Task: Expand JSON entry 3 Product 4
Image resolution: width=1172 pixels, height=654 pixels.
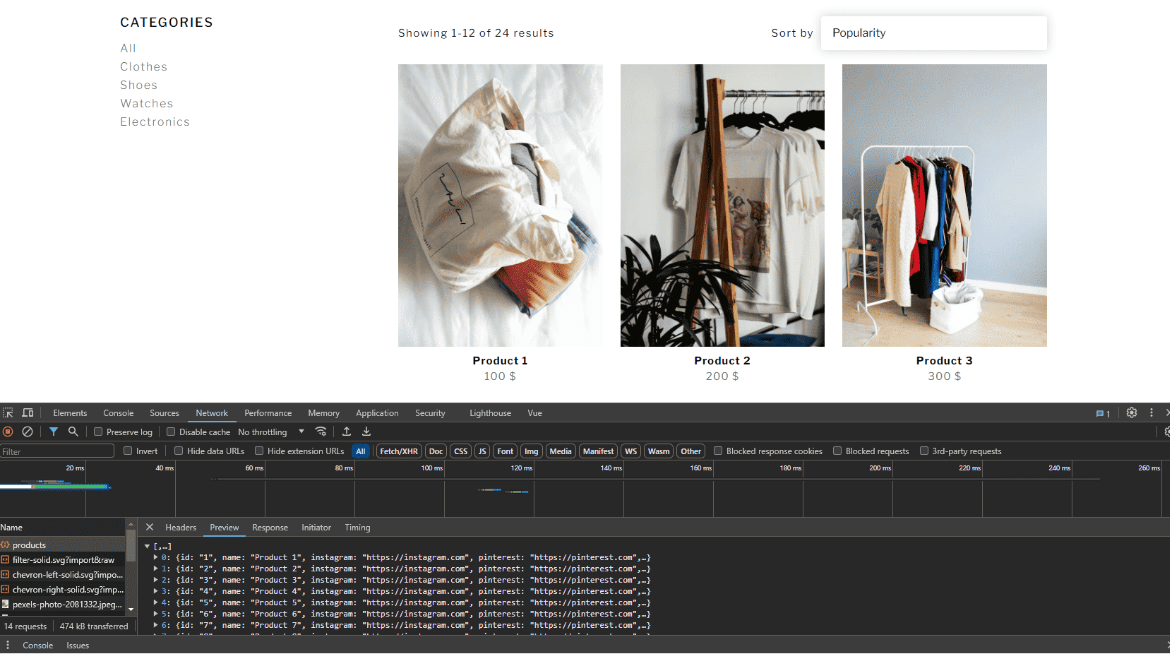Action: 155,592
